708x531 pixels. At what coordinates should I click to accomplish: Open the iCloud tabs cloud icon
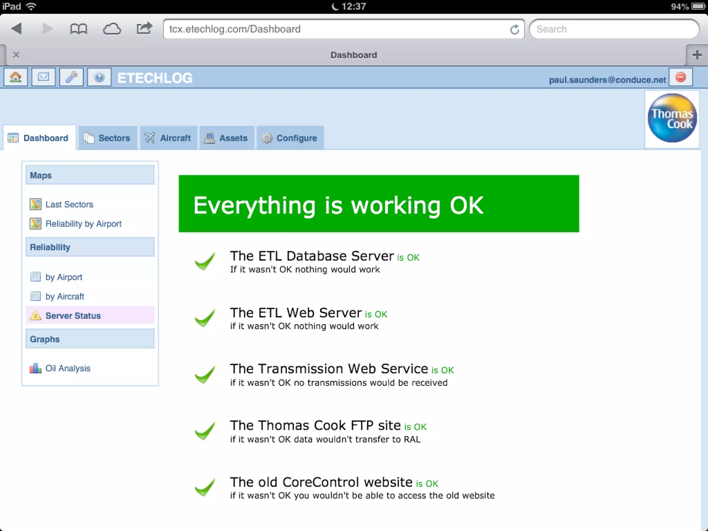tap(112, 29)
